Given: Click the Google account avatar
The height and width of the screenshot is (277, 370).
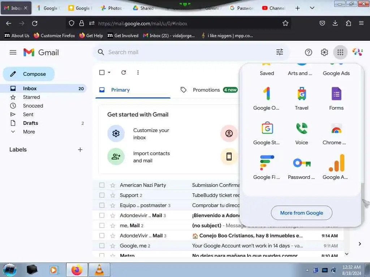Looking at the screenshot, I should (357, 52).
